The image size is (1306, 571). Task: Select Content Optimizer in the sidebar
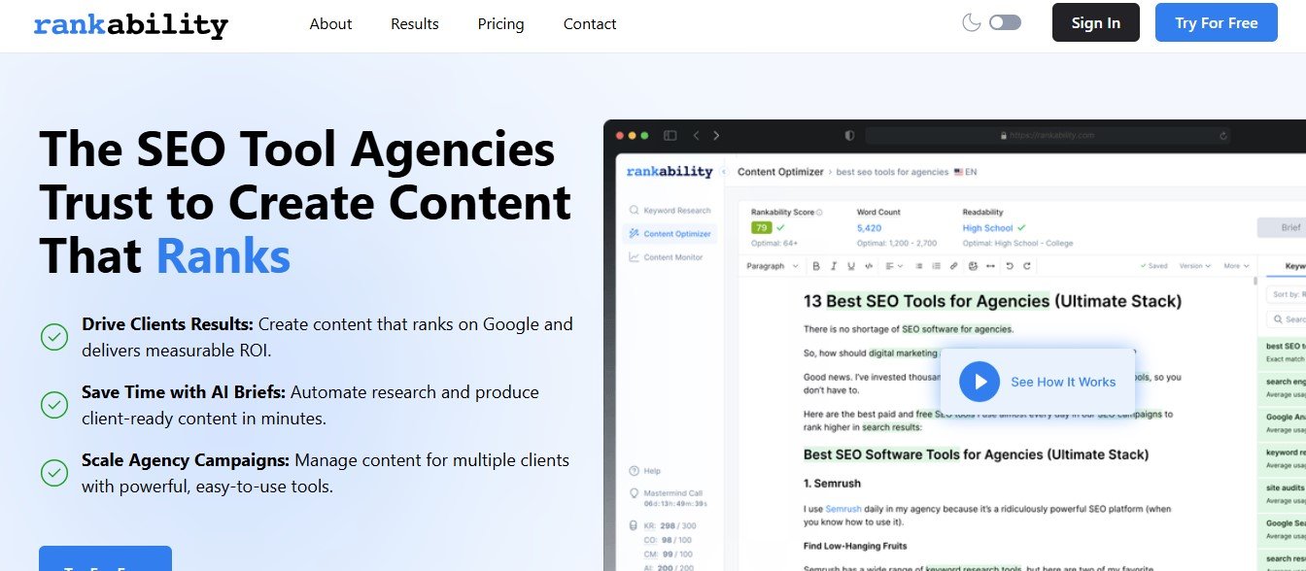[670, 234]
